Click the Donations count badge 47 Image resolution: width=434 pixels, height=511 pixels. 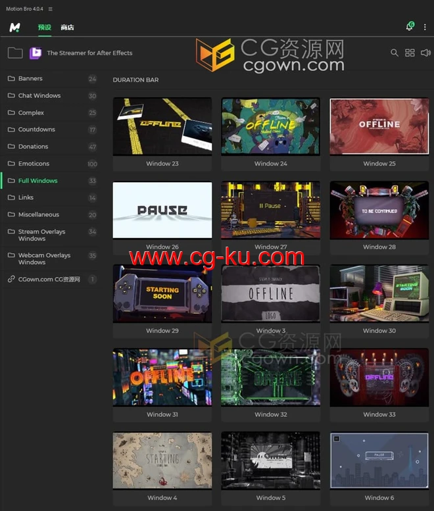coord(93,147)
